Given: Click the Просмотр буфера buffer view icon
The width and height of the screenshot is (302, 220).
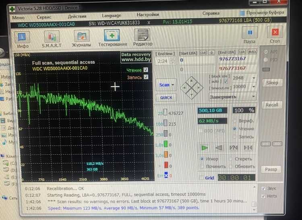Looking at the screenshot, I should pos(242,13).
